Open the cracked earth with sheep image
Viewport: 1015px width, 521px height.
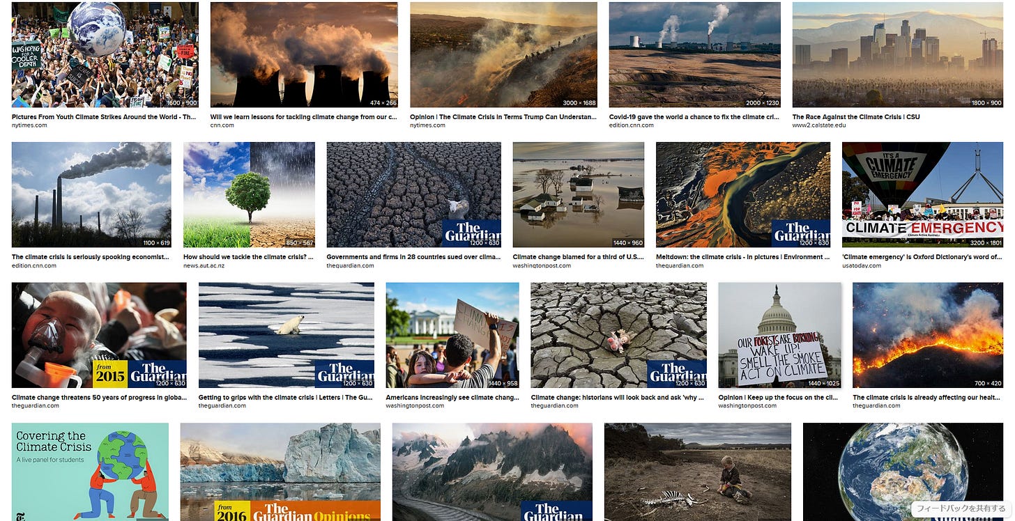414,195
